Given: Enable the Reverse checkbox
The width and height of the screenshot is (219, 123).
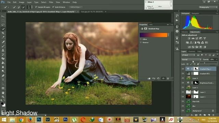Looking at the screenshot, I should (x=141, y=42).
